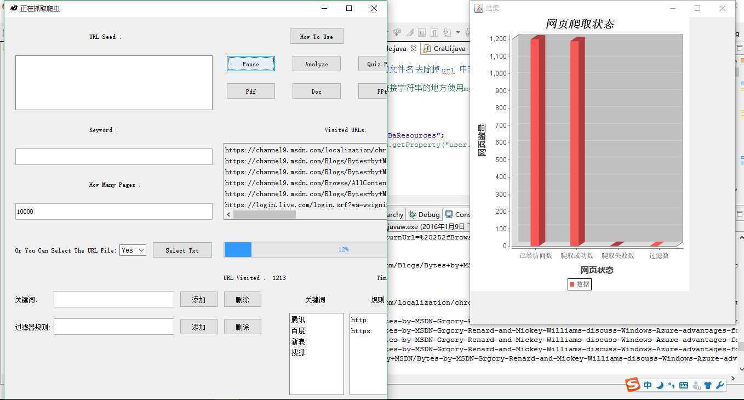Click the How To Use button
Viewport: 744px width, 400px height.
click(x=316, y=36)
